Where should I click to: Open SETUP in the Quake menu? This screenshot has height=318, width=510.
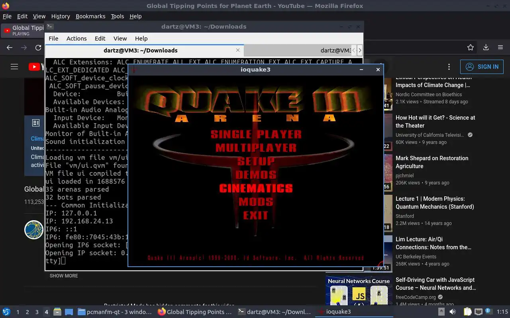click(256, 161)
